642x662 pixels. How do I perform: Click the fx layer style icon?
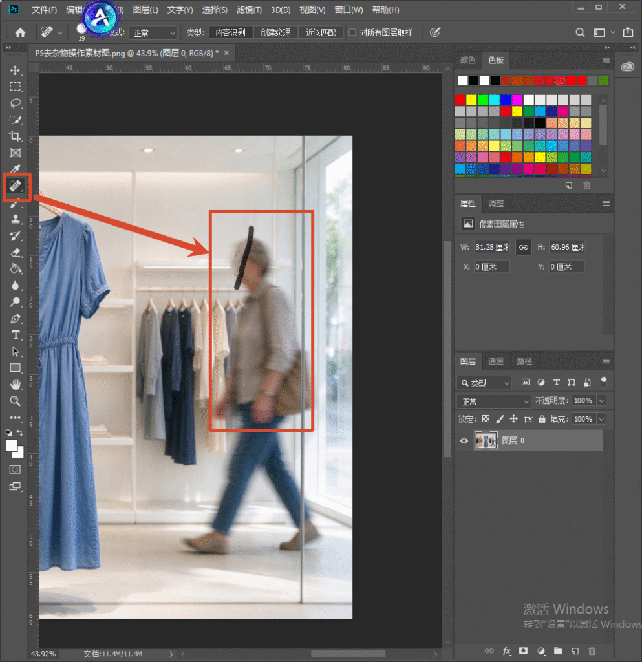pos(506,651)
